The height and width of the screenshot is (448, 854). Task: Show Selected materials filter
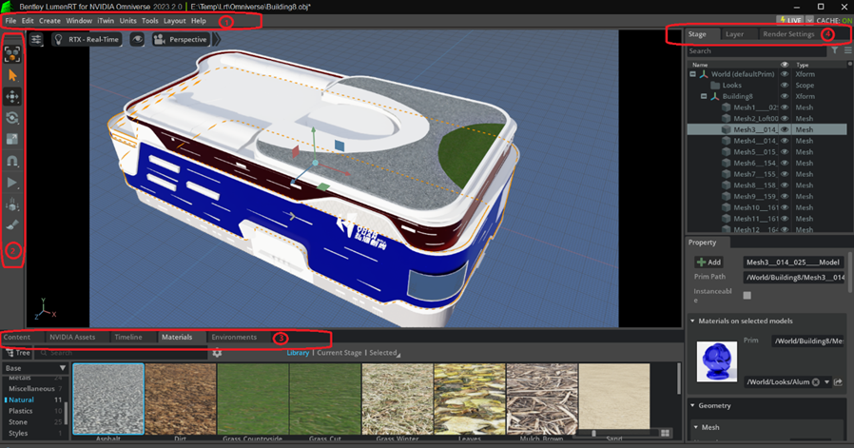(x=383, y=353)
